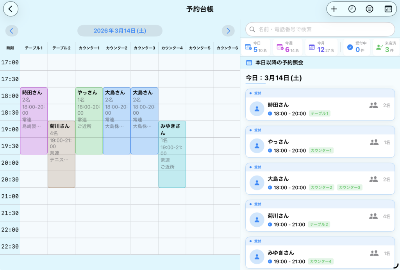Add a new reservation with plus icon
Screen dimensions: 400x270
(x=334, y=9)
